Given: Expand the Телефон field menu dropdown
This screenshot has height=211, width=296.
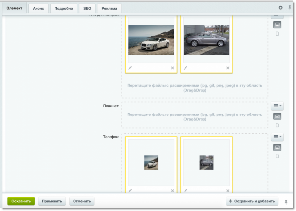Looking at the screenshot, I should [x=277, y=137].
